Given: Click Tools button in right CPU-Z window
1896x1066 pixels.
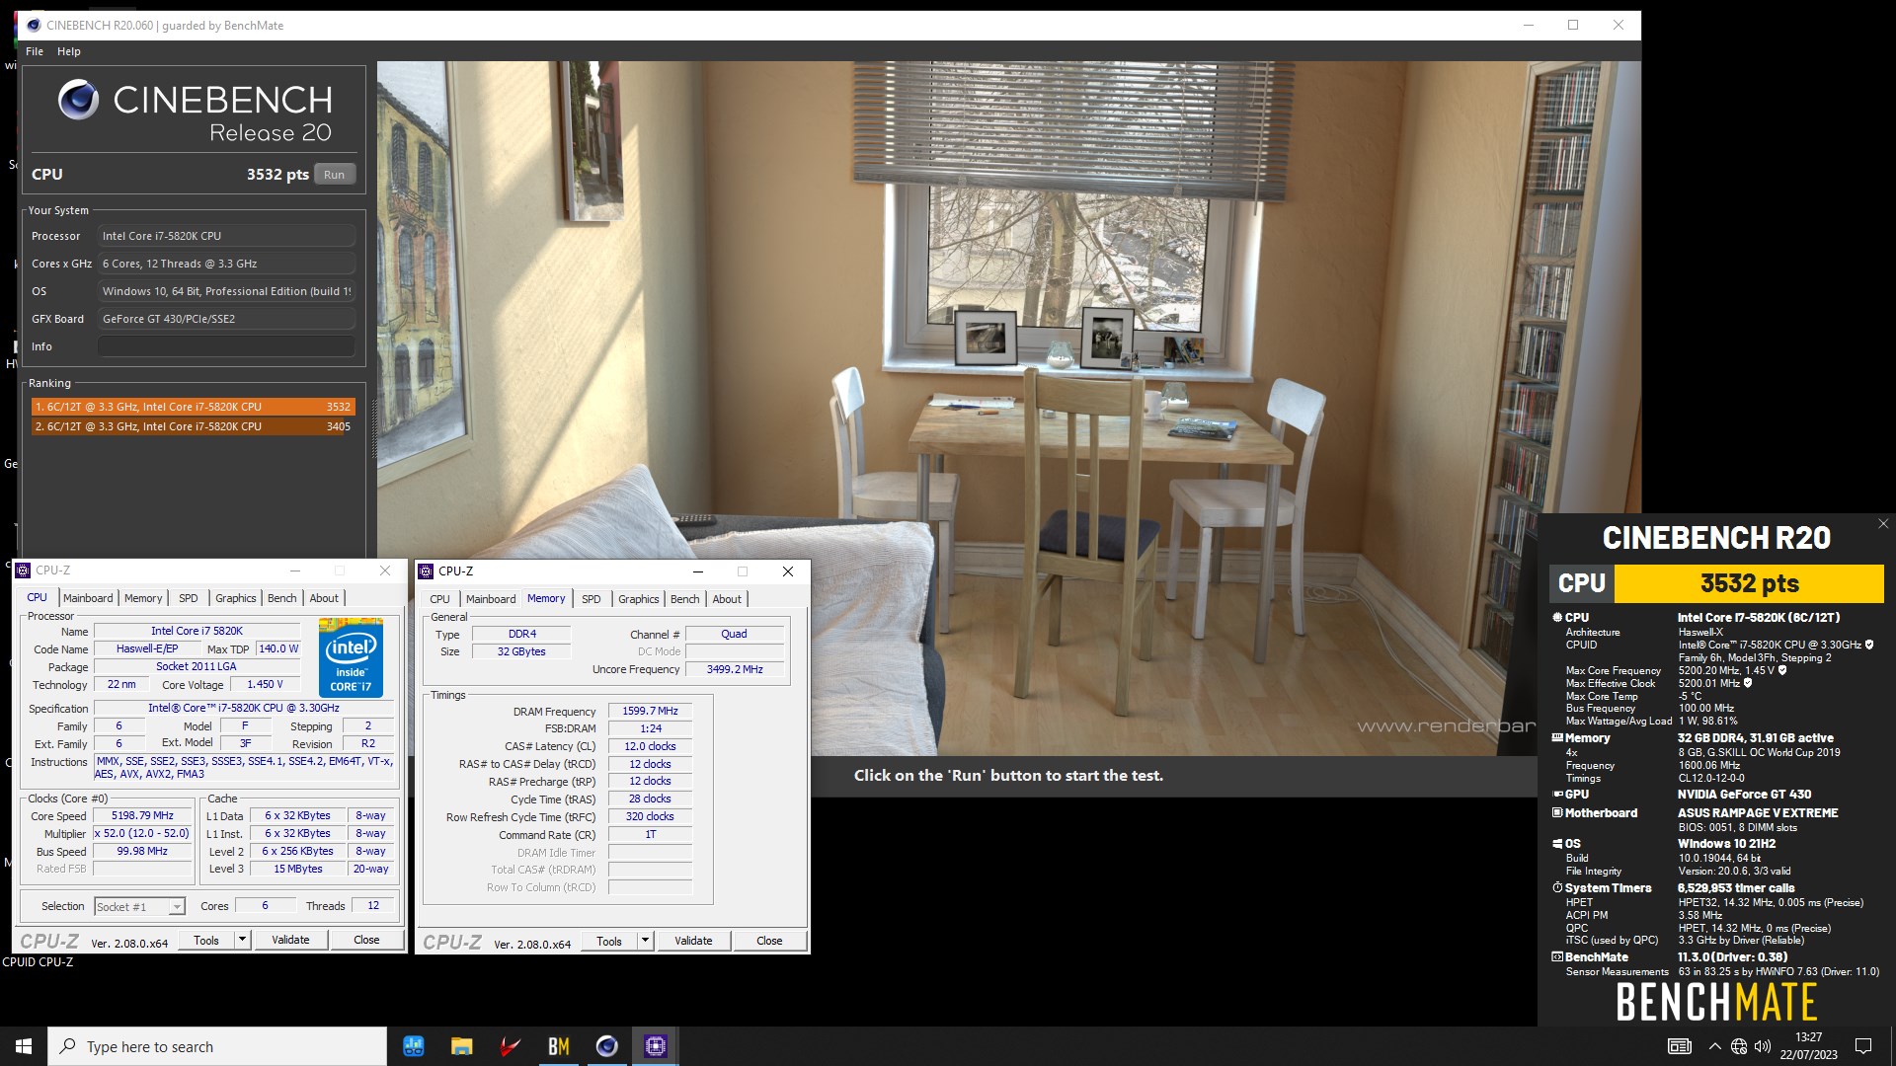Looking at the screenshot, I should coord(609,941).
